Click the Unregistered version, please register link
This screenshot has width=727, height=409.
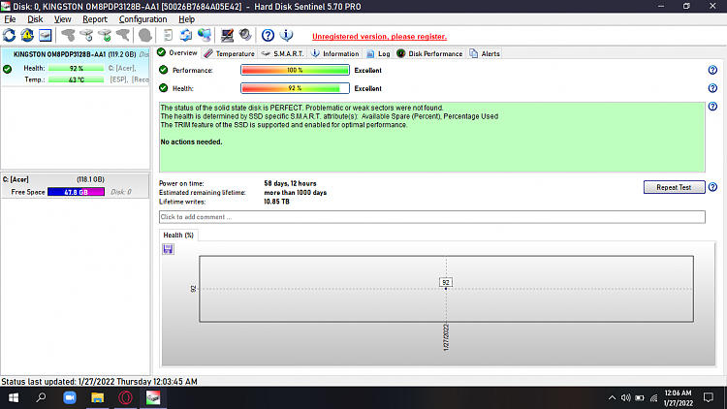(x=379, y=37)
